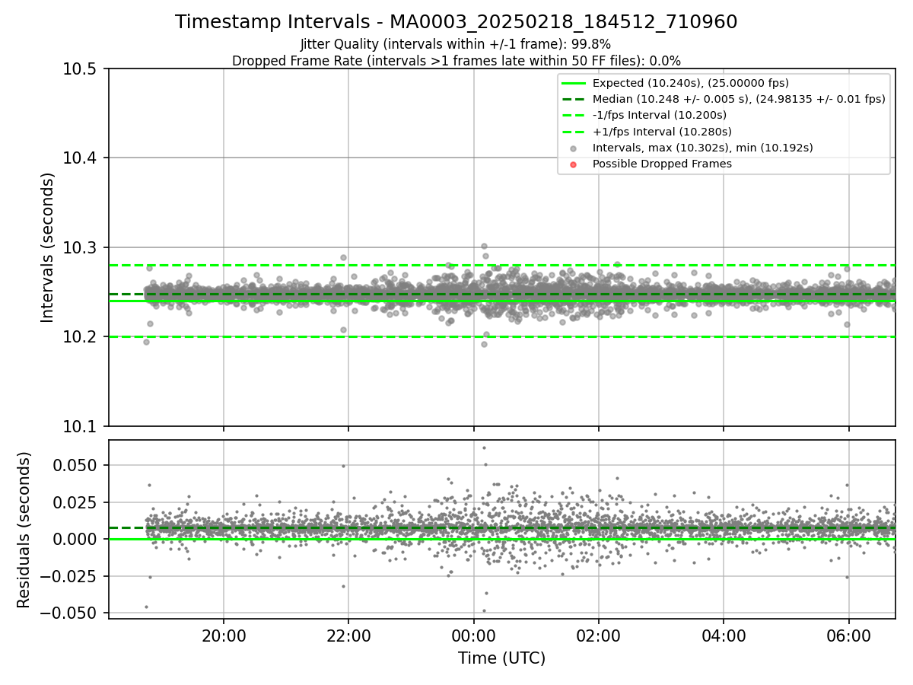
Task: Click the red dot marker for Possible Dropped Frames
Action: pos(574,164)
